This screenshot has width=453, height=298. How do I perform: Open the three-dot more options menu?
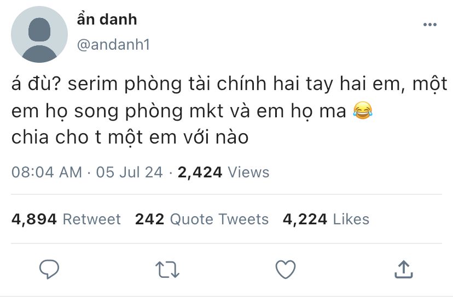coord(430,25)
